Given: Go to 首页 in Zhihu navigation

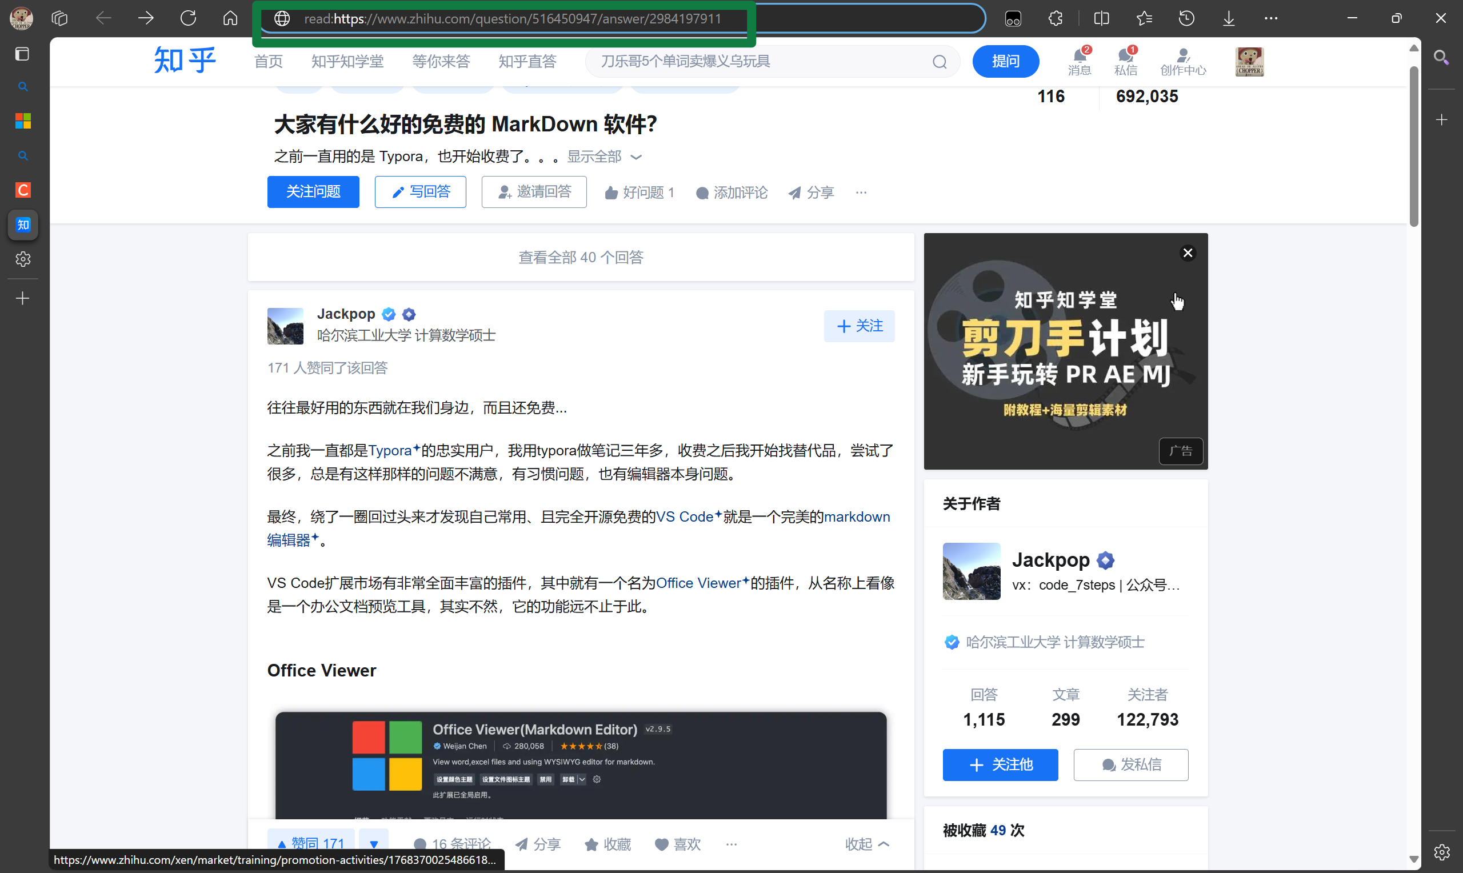Looking at the screenshot, I should coord(268,61).
